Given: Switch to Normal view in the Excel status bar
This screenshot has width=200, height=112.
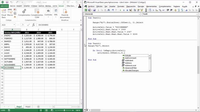Looking at the screenshot, I should click(x=41, y=110).
